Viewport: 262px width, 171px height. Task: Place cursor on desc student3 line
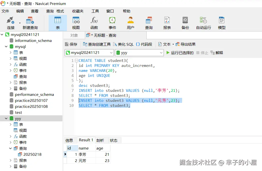pyautogui.click(x=94, y=86)
